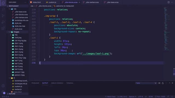175x98 pixels.
Task: Open _site-base.scss in explorer tree
Action: click(x=21, y=12)
